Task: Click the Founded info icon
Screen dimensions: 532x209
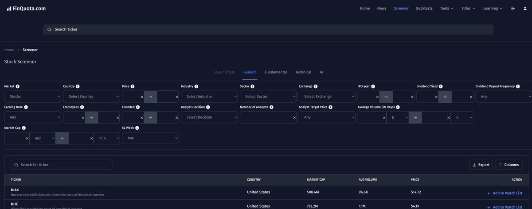Action: [x=138, y=107]
